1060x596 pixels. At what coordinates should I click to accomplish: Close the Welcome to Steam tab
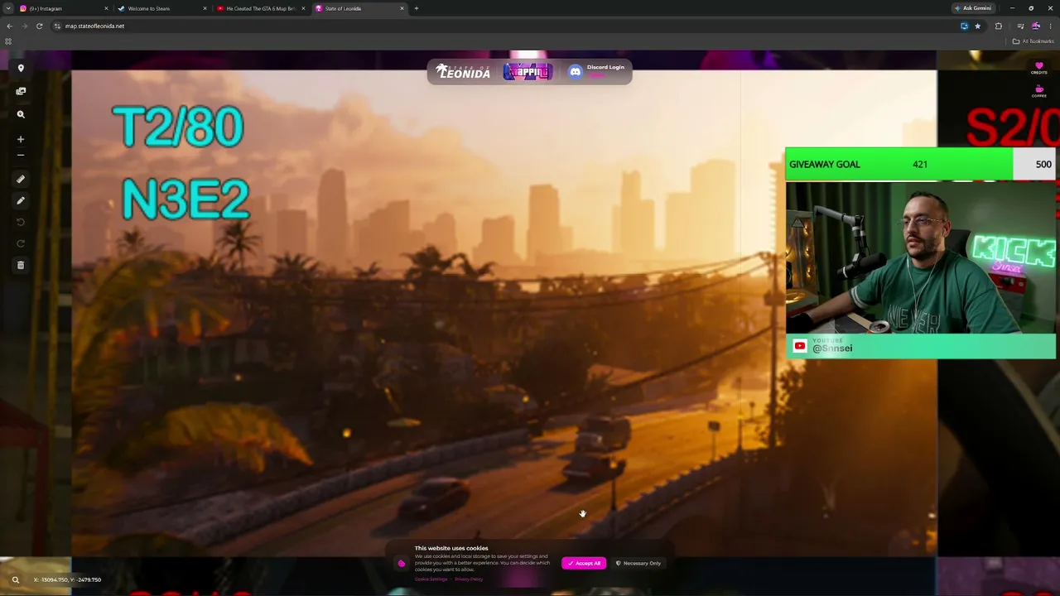[205, 8]
